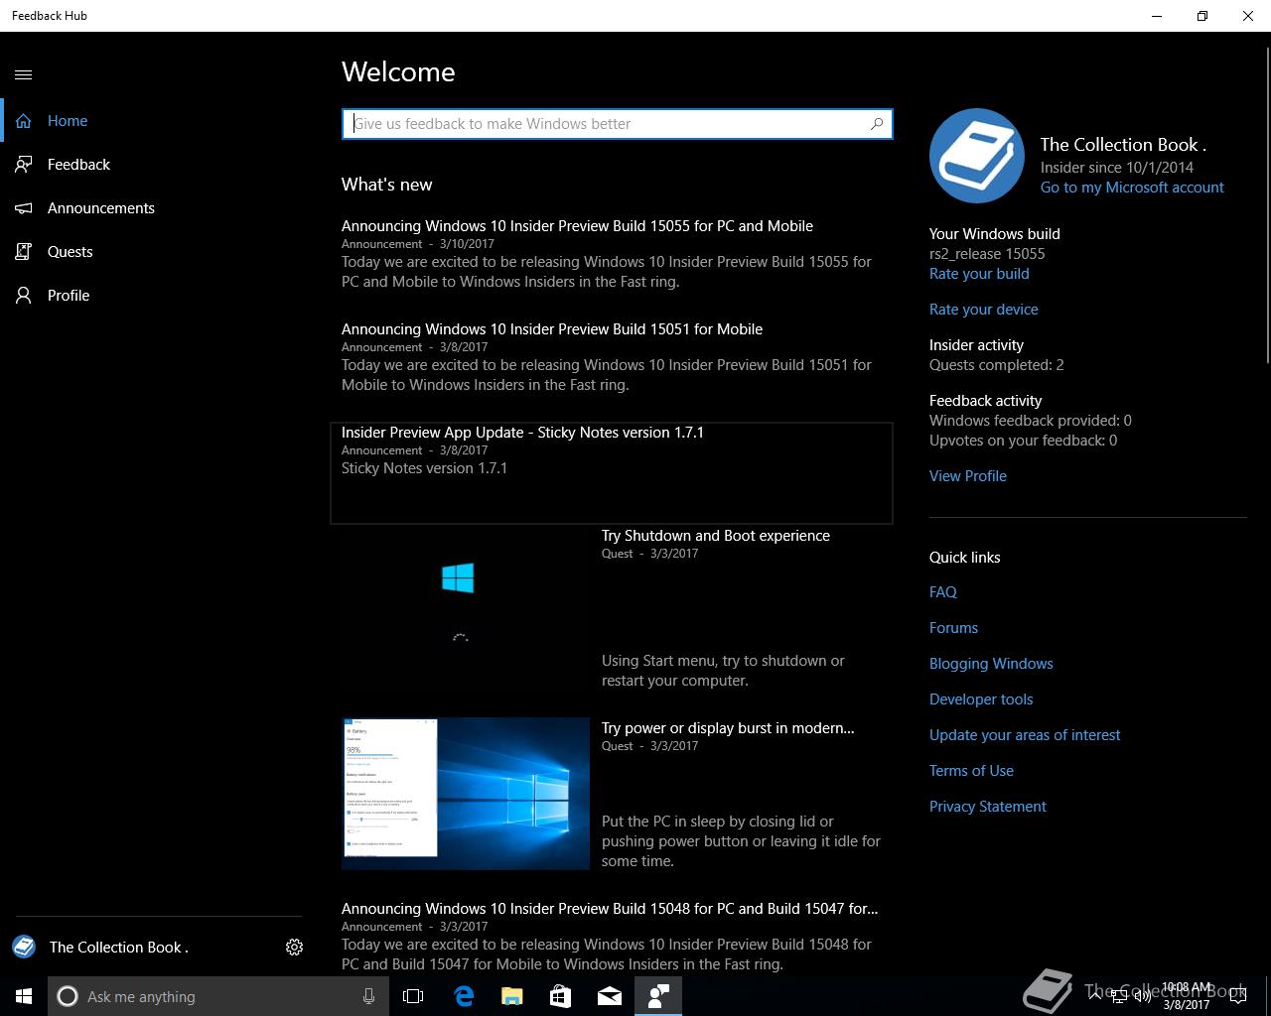The image size is (1271, 1016).
Task: Click the Cortana circle icon
Action: pyautogui.click(x=68, y=996)
